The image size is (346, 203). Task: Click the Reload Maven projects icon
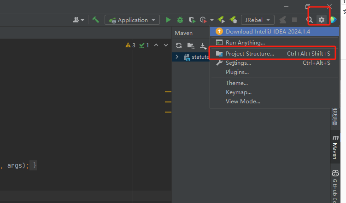click(x=179, y=45)
